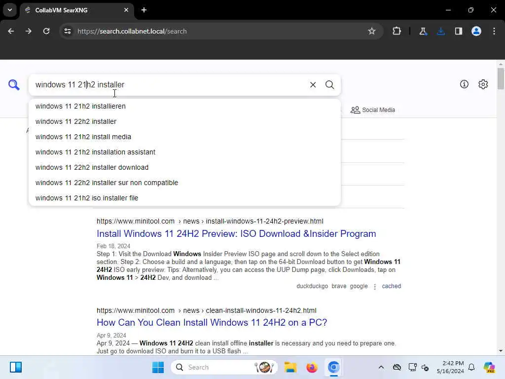
Task: Choose suggestion 'windows 11 21h2 installieren'
Action: (x=184, y=107)
